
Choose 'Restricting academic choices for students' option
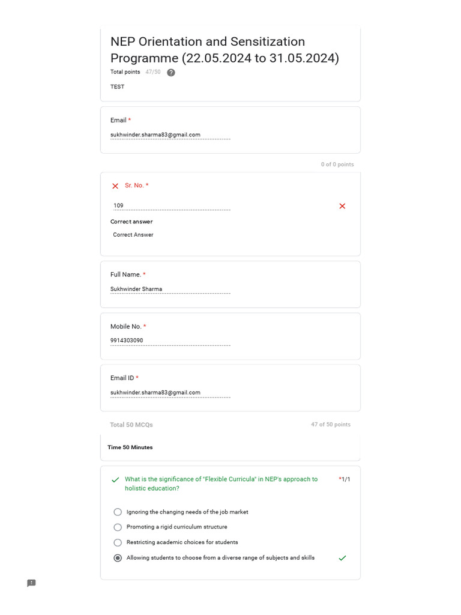click(118, 542)
